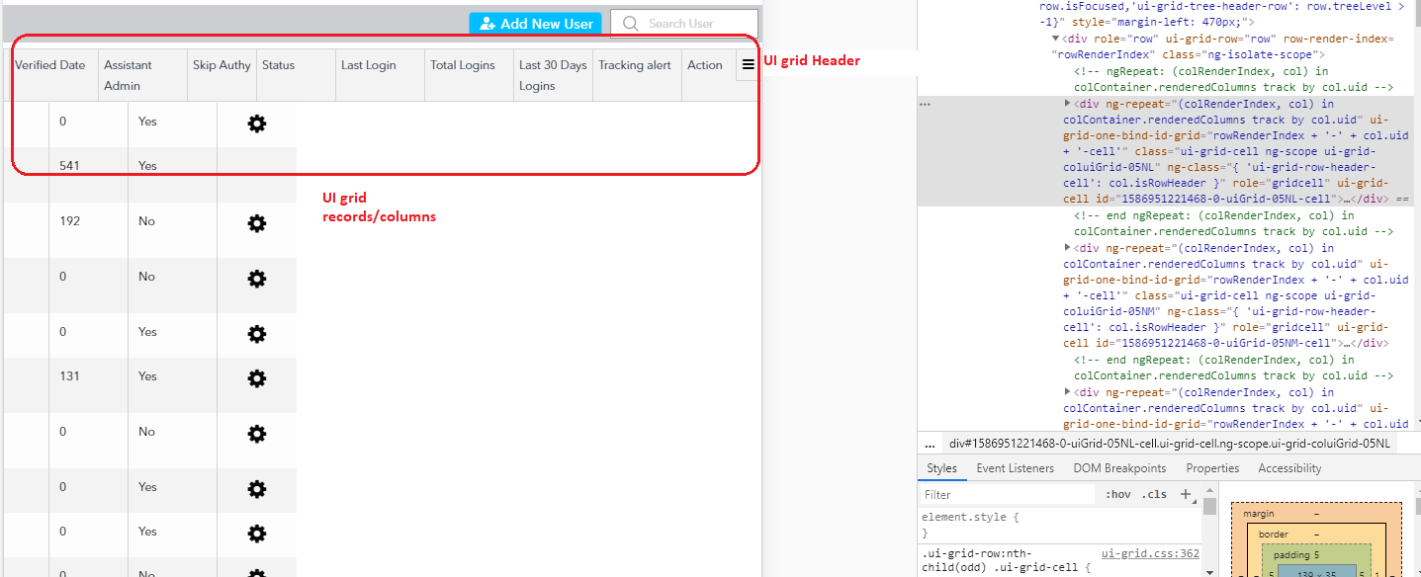
Task: Open the grid menu hamburger icon
Action: (x=749, y=64)
